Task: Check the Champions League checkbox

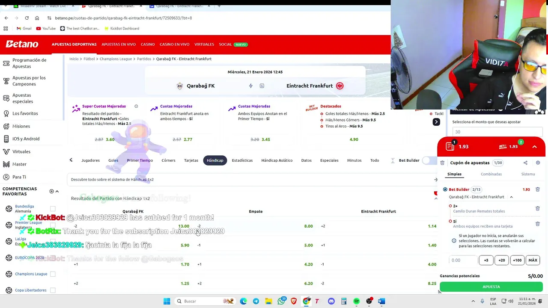Action: click(53, 274)
